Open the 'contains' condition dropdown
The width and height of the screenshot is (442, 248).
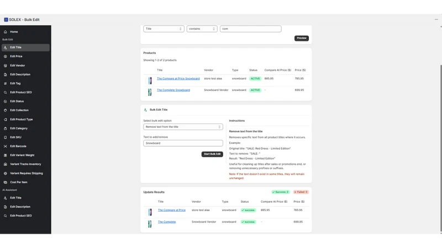click(202, 29)
